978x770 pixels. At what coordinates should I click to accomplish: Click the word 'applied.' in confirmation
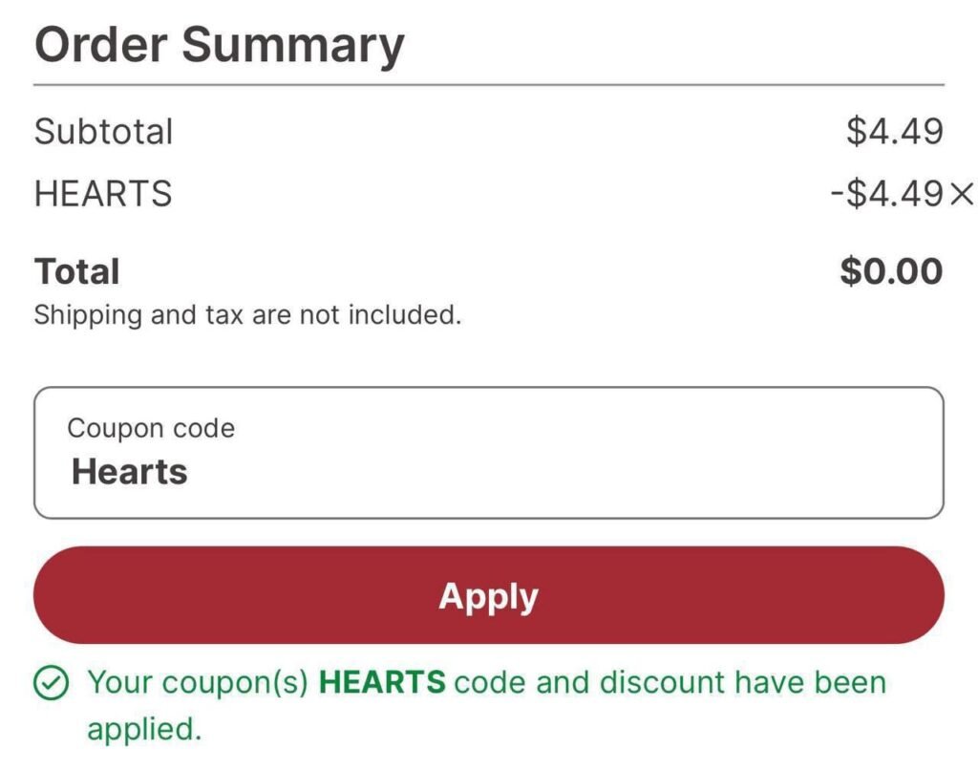click(144, 729)
